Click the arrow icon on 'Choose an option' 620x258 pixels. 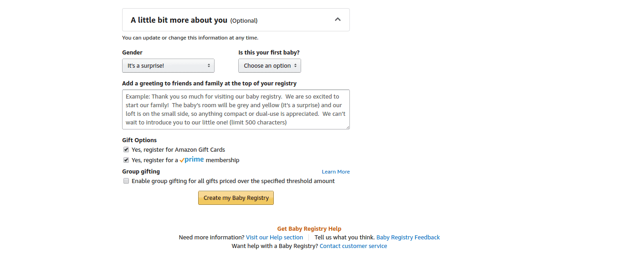pyautogui.click(x=295, y=66)
